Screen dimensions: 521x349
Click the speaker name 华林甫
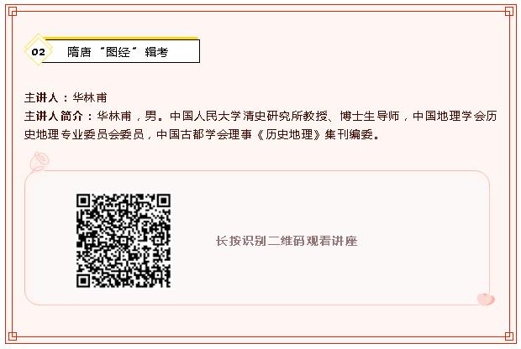coord(90,97)
